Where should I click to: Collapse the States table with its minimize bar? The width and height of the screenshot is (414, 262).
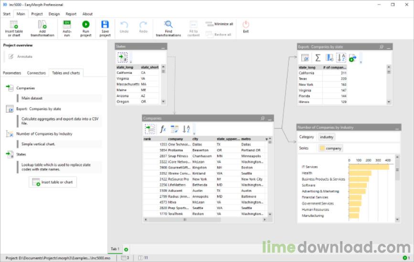(163, 47)
